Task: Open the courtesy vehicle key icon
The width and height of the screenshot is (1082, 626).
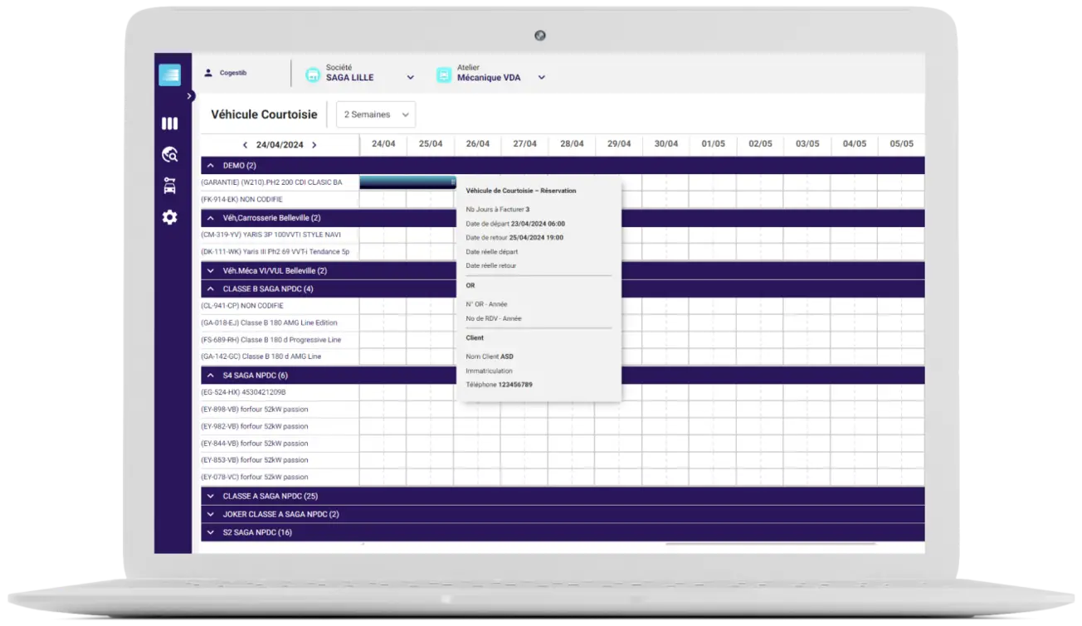Action: coord(169,186)
